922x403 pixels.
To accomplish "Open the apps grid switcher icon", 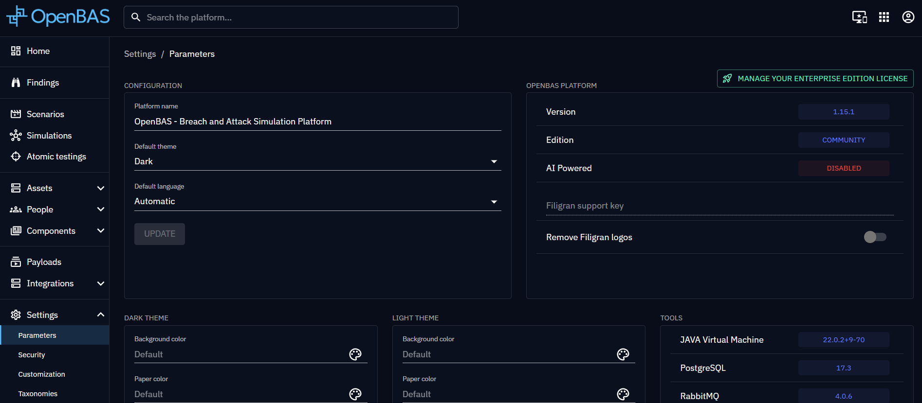I will [884, 17].
